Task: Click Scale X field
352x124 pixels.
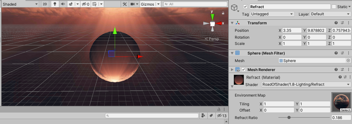Action: coord(292,44)
